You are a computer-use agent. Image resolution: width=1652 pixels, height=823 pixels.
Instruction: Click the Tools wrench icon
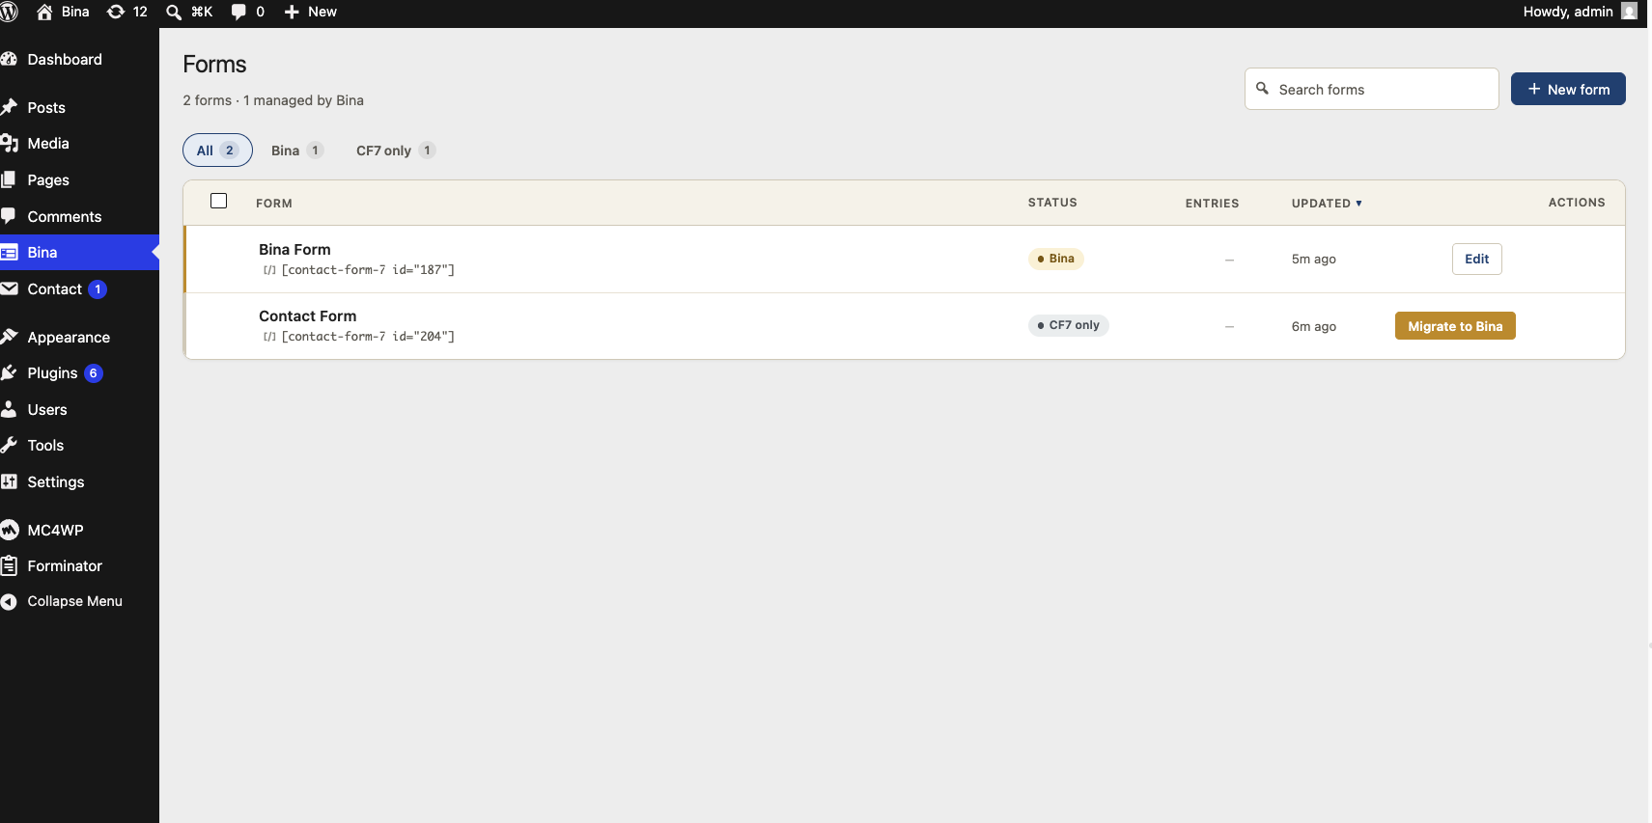[x=10, y=445]
